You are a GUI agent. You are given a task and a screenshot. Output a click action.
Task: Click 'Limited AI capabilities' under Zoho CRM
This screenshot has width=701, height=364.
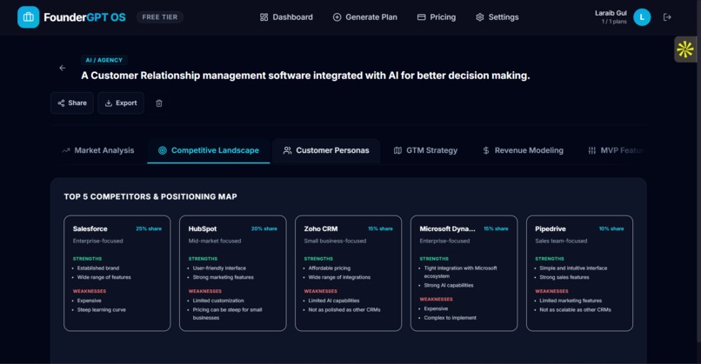click(x=334, y=301)
